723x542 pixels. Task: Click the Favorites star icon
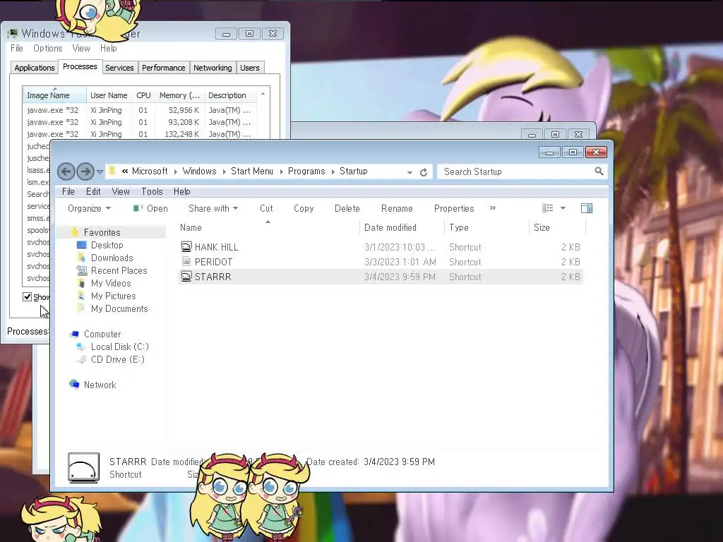pos(75,231)
